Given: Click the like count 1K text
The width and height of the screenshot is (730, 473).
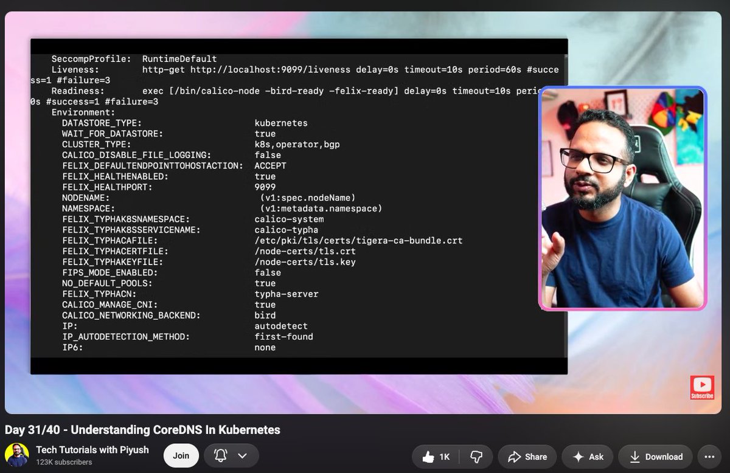Looking at the screenshot, I should point(444,457).
